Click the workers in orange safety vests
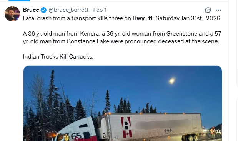Image resolution: width=238 pixels, height=141 pixels. pyautogui.click(x=216, y=132)
